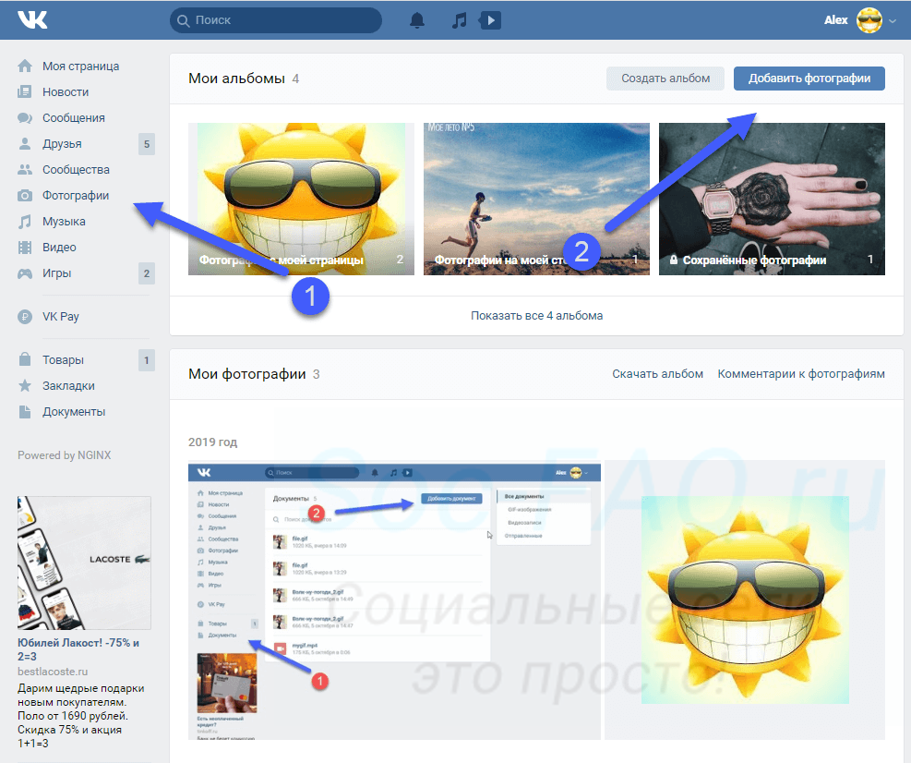This screenshot has height=763, width=911.
Task: Click the Поиск search field
Action: (276, 20)
